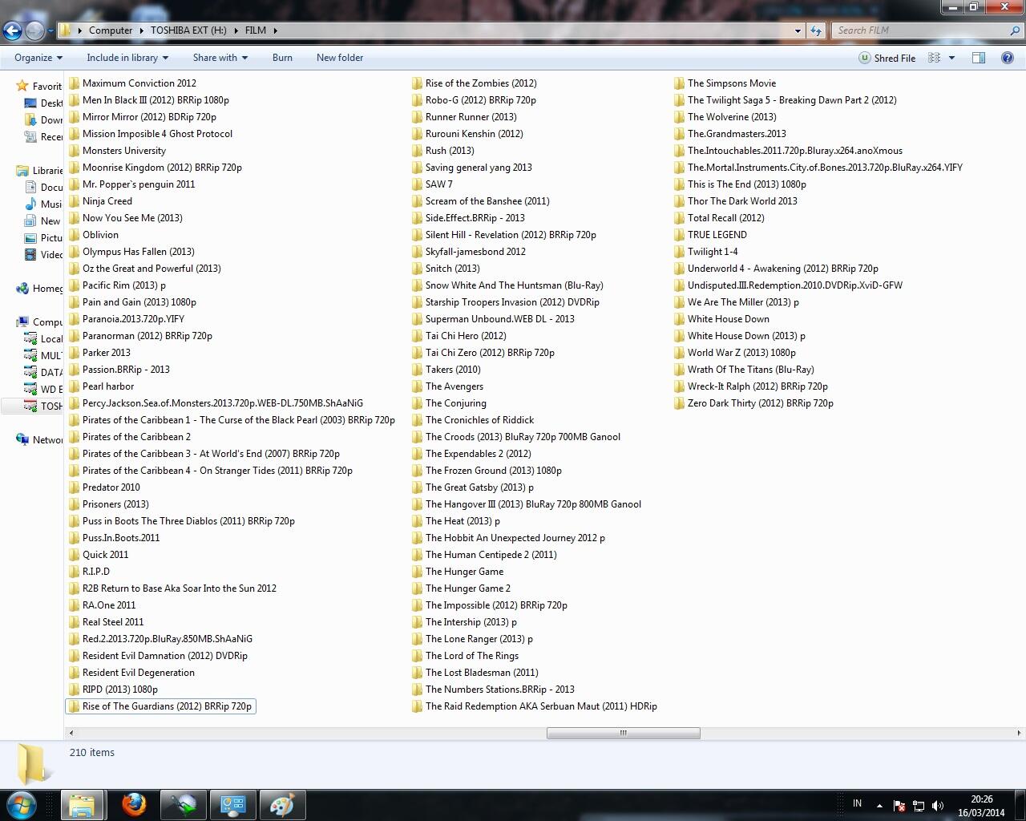Select the Twilight 1-4 folder
The height and width of the screenshot is (821, 1026).
pyautogui.click(x=705, y=252)
